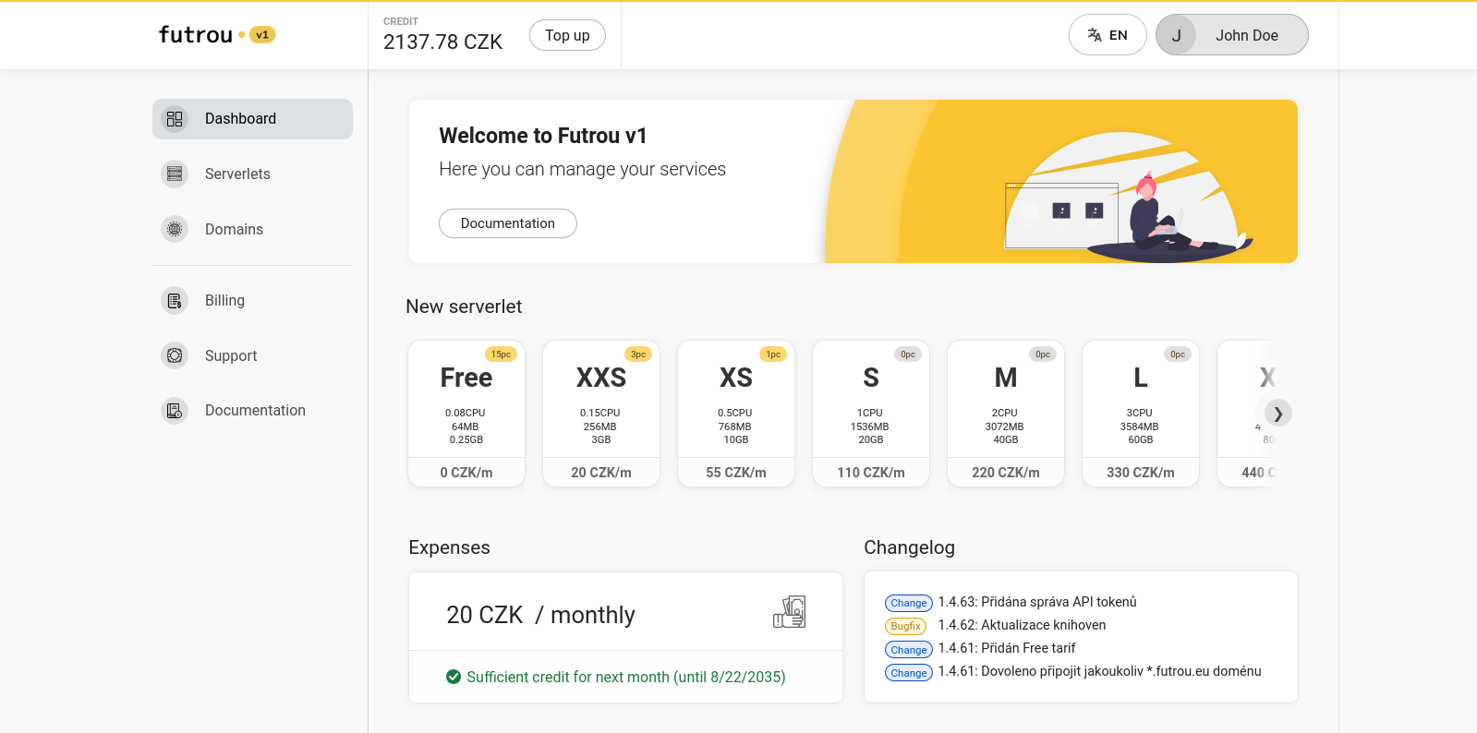Click the Dashboard grid icon in sidebar

tap(175, 119)
